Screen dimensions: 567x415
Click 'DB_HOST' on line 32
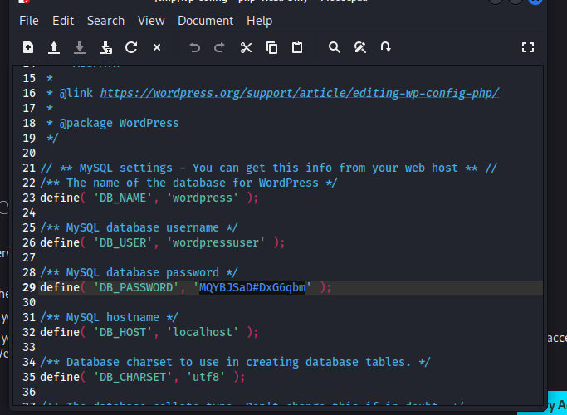pyautogui.click(x=123, y=333)
